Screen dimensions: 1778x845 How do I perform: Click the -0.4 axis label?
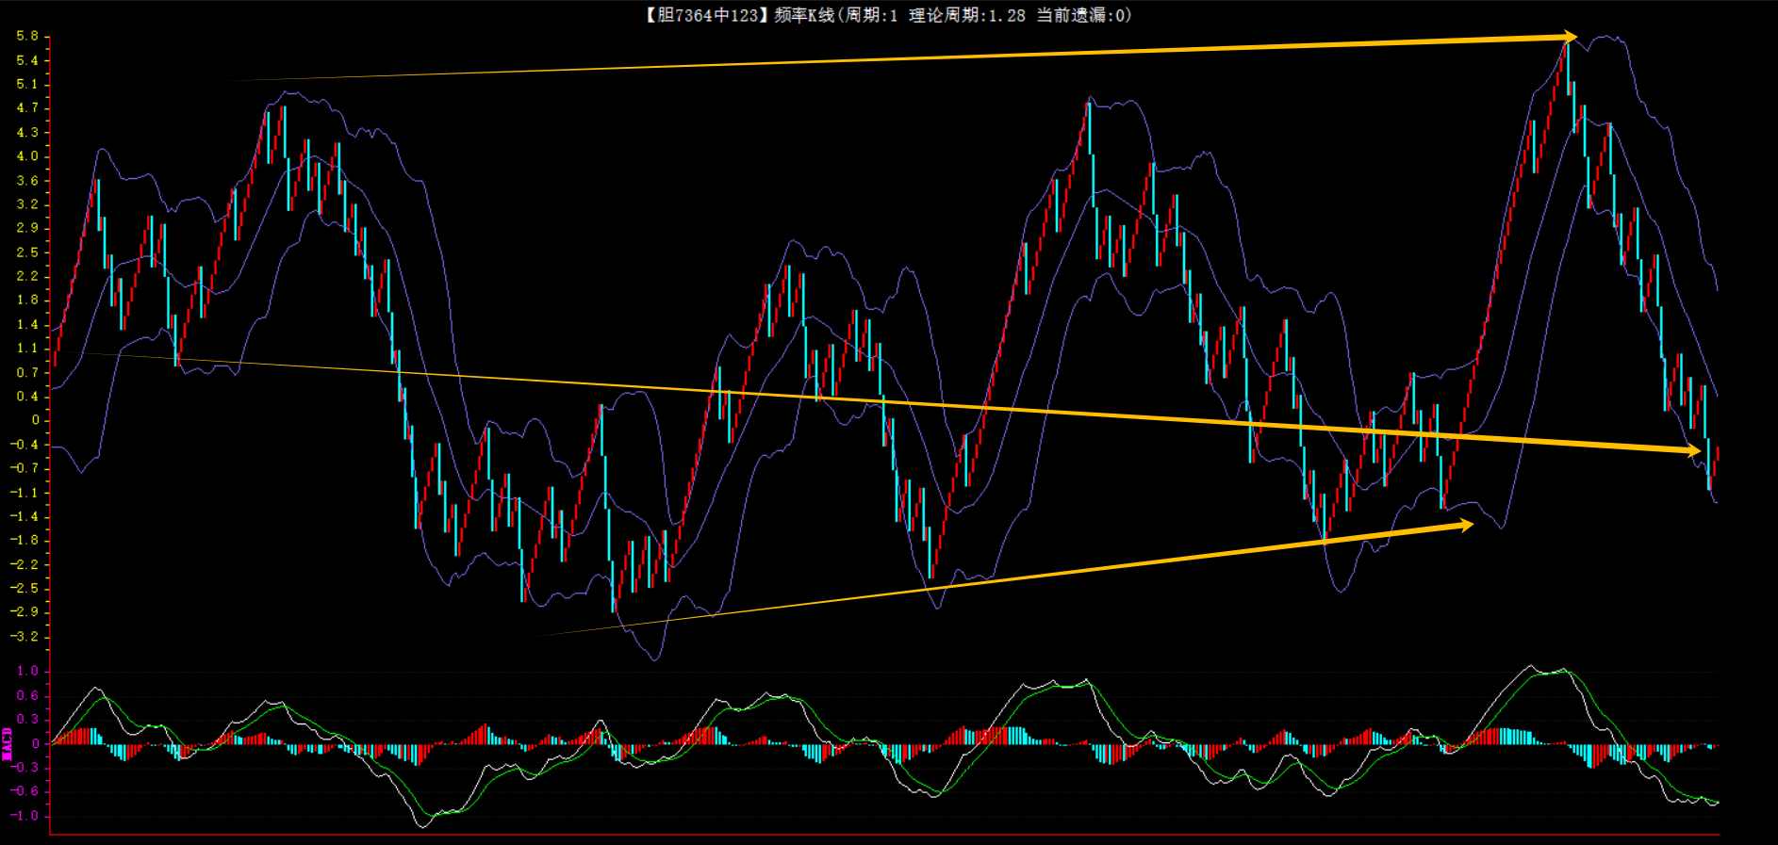25,445
